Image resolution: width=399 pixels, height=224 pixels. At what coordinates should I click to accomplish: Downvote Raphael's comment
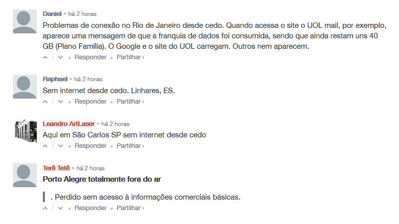(60, 102)
